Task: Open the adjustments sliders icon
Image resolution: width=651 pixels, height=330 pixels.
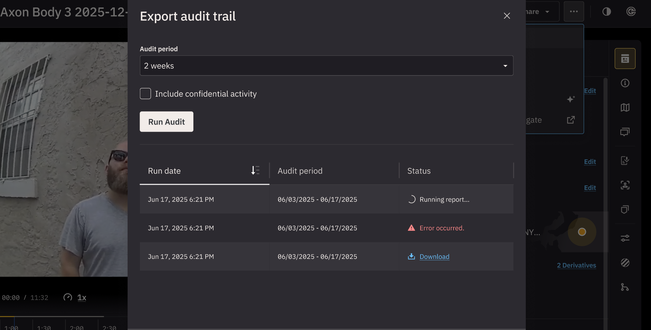Action: tap(625, 238)
